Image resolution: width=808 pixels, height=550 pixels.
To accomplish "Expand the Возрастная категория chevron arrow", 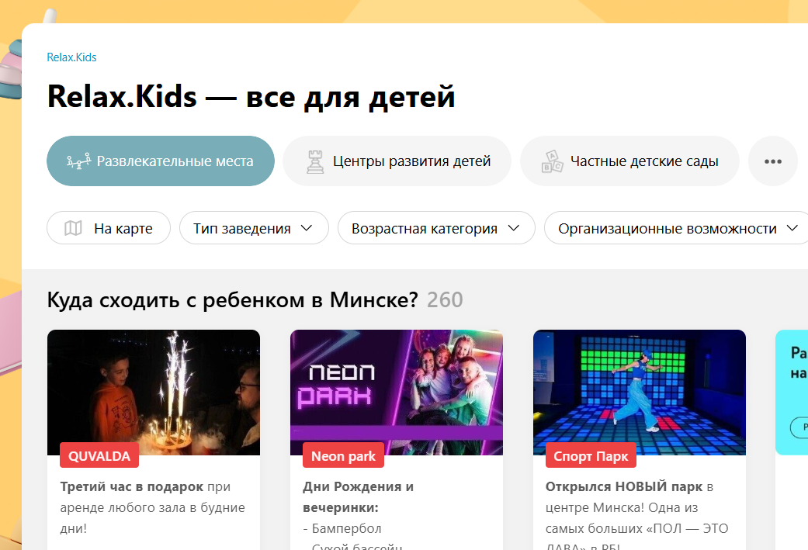I will click(x=514, y=228).
